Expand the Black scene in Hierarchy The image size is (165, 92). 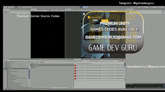click(4, 12)
